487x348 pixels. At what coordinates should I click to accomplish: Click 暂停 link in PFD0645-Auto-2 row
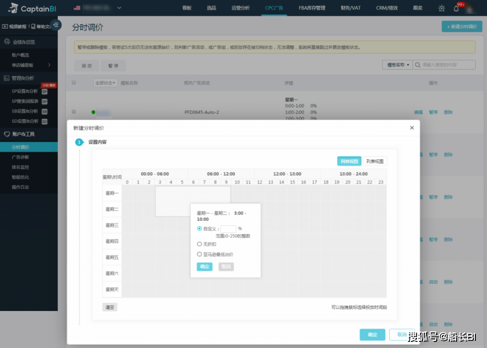433,112
